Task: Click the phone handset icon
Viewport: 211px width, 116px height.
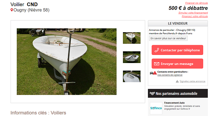Action: point(157,50)
